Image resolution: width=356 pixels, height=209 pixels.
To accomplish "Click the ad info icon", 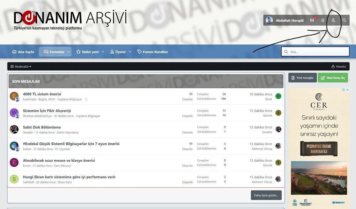I will [x=344, y=90].
